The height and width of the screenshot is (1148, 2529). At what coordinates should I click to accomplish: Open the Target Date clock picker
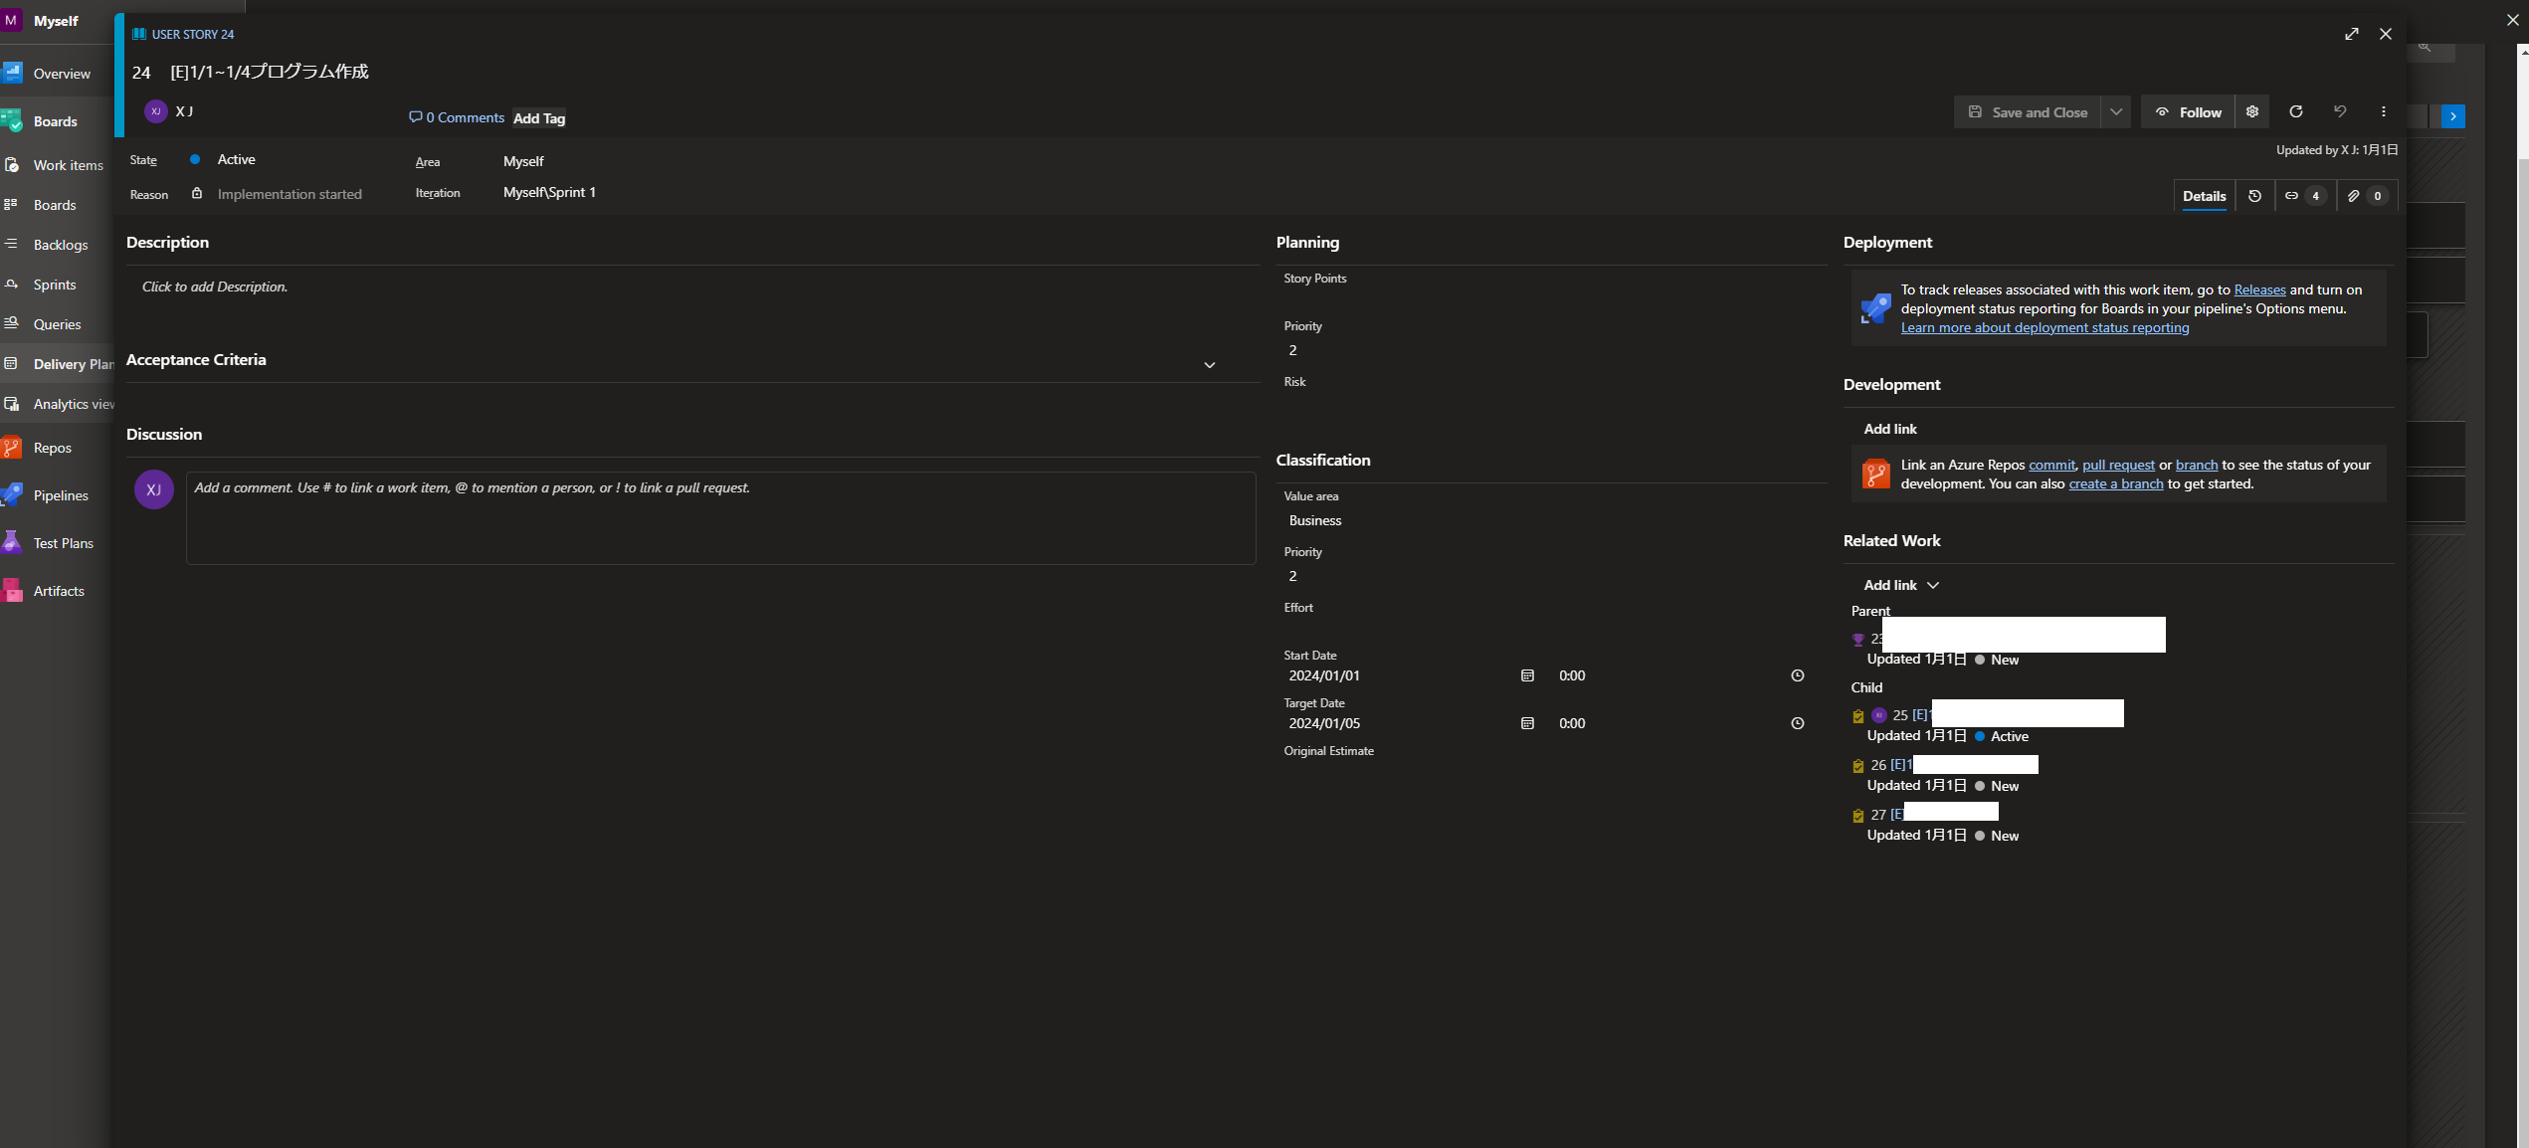[1797, 723]
